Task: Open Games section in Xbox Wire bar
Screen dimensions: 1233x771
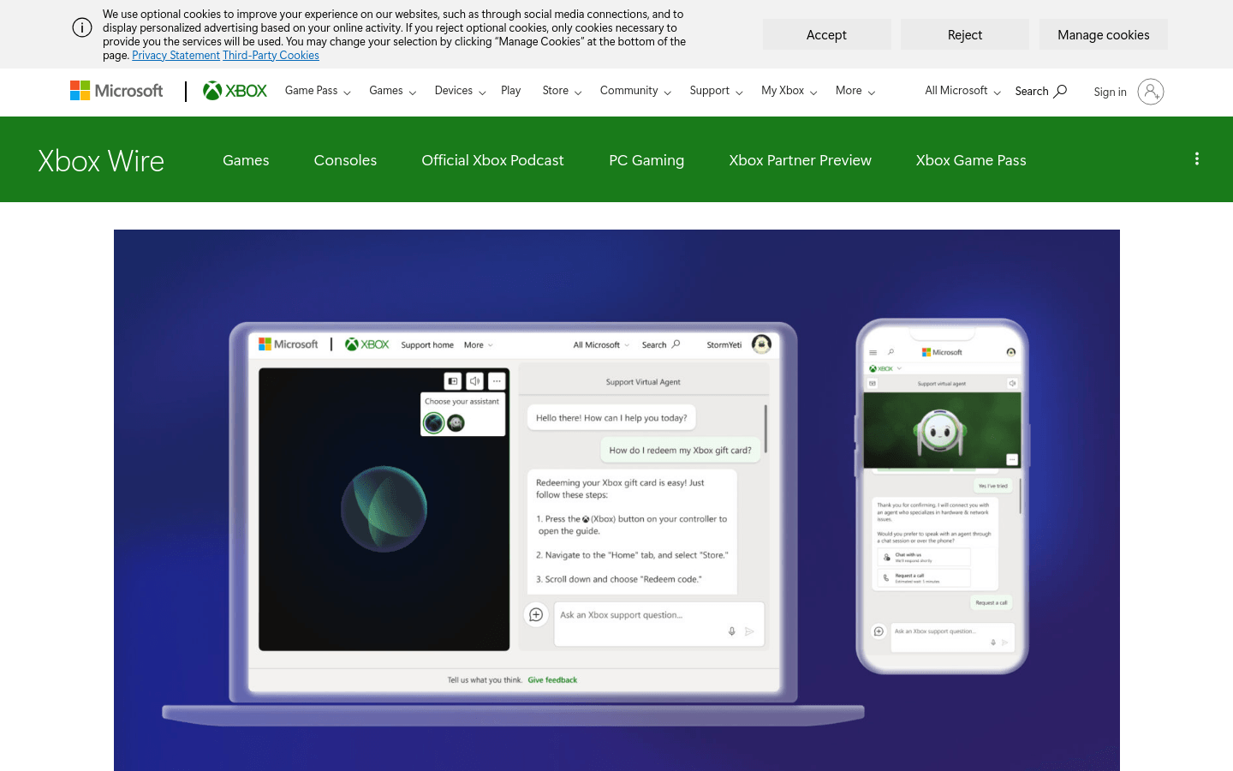Action: (246, 160)
